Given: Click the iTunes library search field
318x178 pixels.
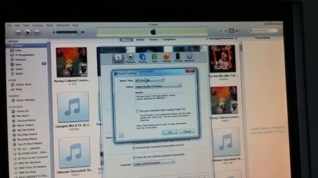Looking at the screenshot, I should point(263,31).
